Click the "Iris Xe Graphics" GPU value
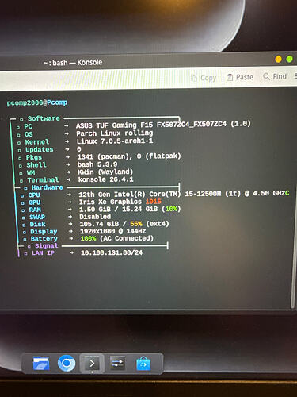 tap(110, 202)
